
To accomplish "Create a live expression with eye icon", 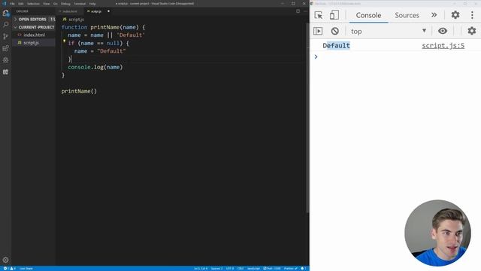I will 443,31.
